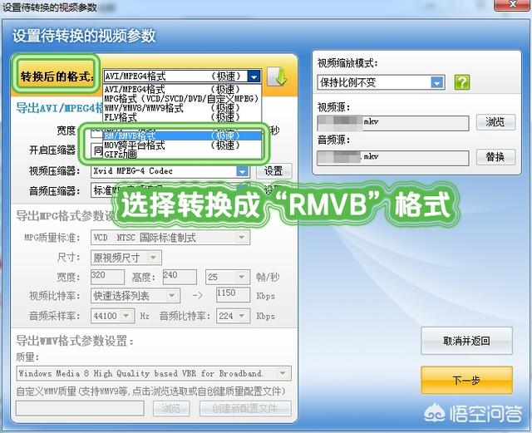This screenshot has width=532, height=433.
Task: Click the 自定义WMV质量 file path field
Action: coord(80,408)
